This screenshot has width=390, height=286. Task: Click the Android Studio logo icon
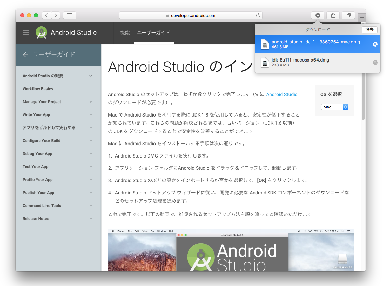[x=41, y=32]
